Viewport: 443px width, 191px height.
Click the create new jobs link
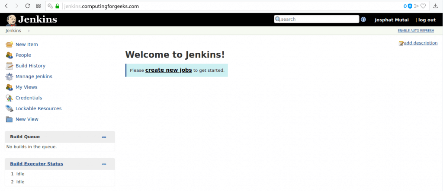coord(169,70)
